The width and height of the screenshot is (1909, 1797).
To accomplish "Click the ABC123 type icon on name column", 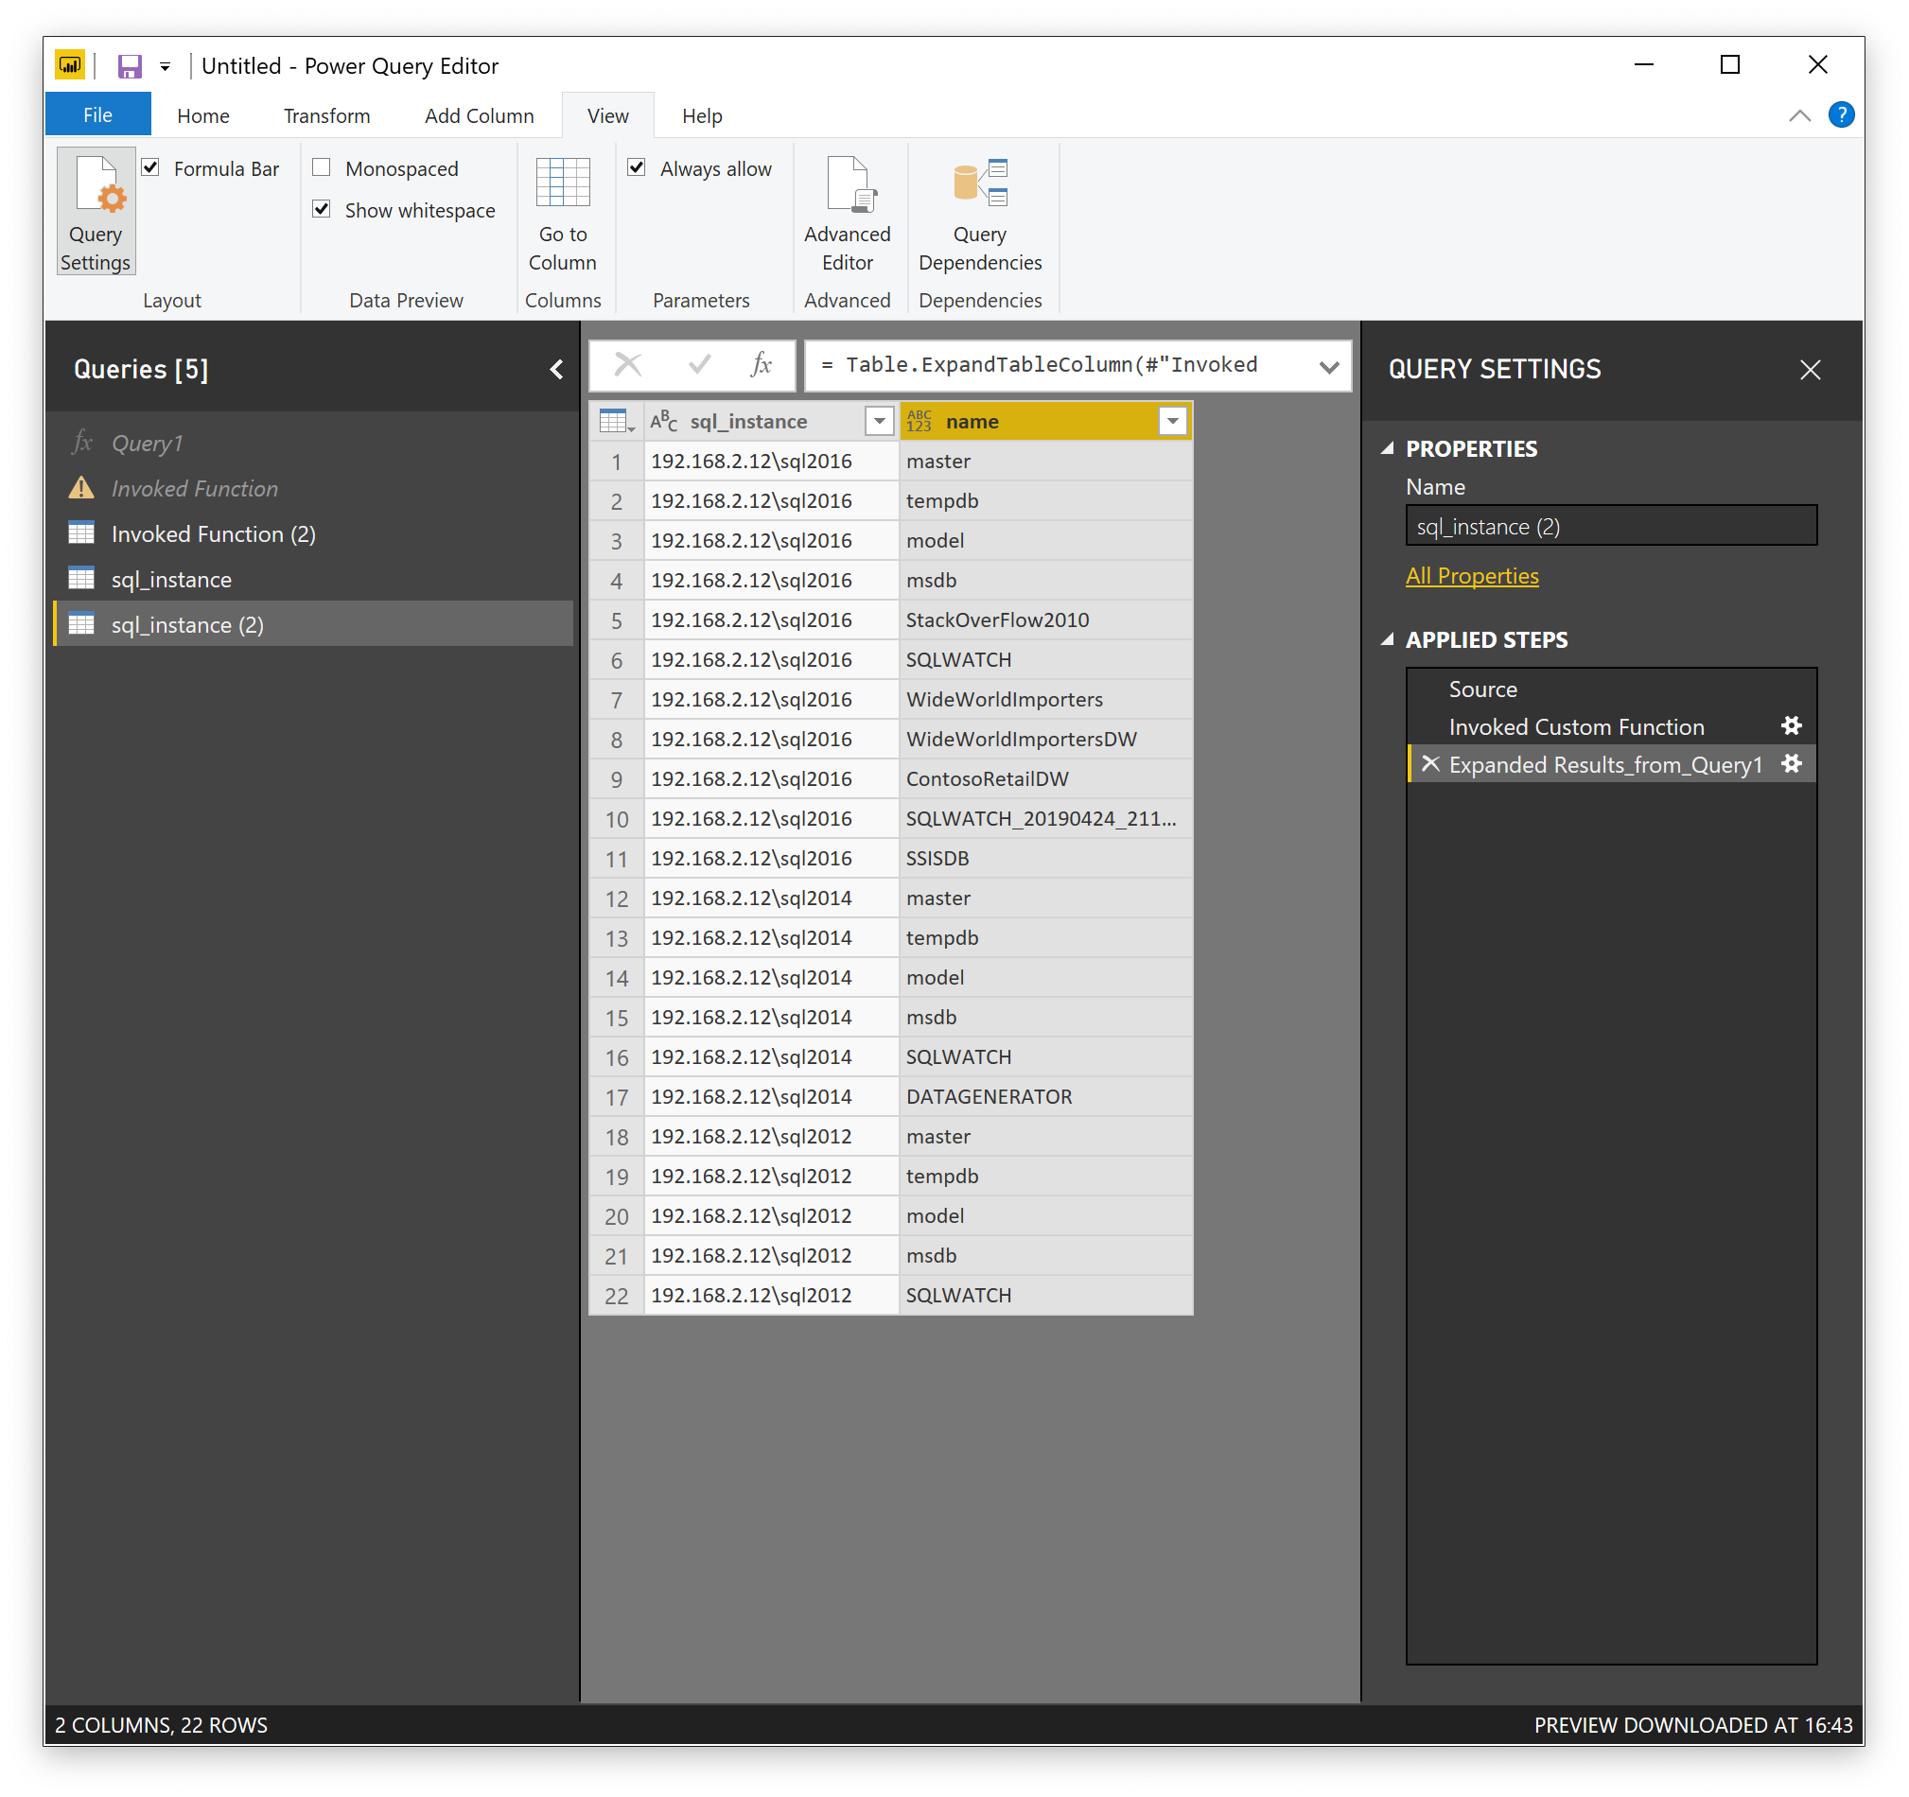I will click(919, 422).
